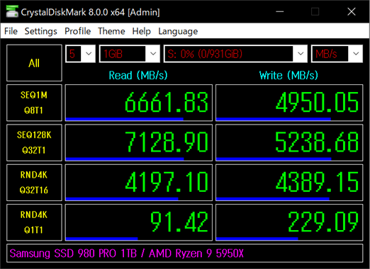Open the test count dropdown showing 5
Screen dimensions: 370x269
(x=80, y=54)
